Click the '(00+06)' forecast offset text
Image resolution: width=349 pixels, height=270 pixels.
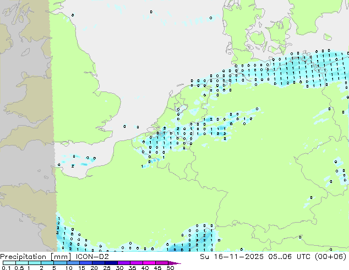tap(331, 257)
